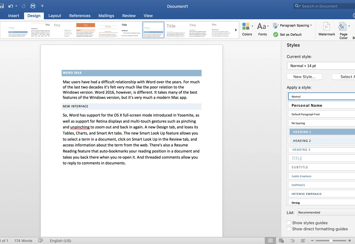Click the spelling and grammar check icon
Image resolution: width=355 pixels, height=244 pixels.
click(x=41, y=240)
